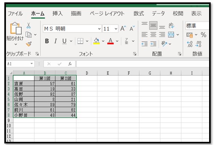Viewport: 219px width, 145px height.
Task: Toggle italic formatting
Action: [56, 41]
